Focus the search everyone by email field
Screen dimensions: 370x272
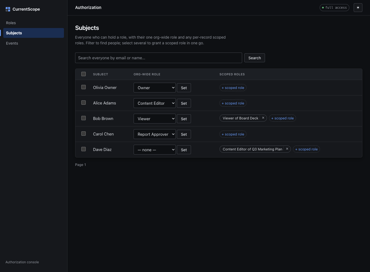pos(159,58)
